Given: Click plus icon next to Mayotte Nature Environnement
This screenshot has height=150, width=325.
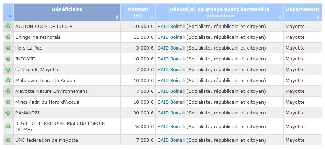Looking at the screenshot, I should [x=8, y=91].
